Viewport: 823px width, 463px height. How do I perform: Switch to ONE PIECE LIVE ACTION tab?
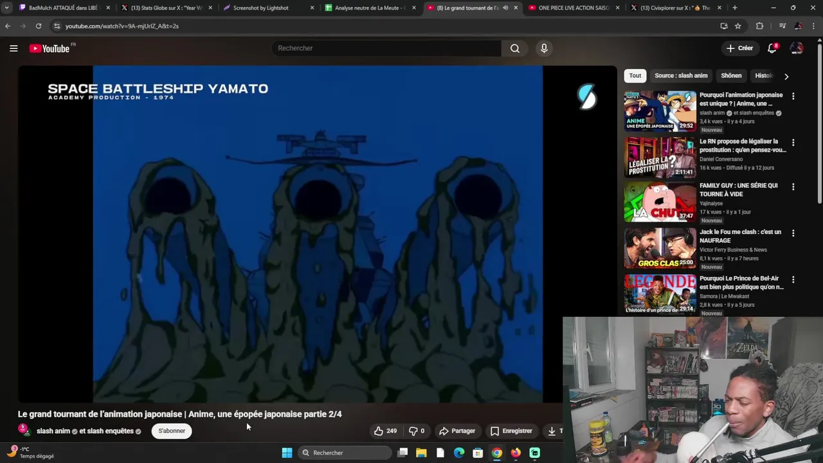click(x=574, y=8)
